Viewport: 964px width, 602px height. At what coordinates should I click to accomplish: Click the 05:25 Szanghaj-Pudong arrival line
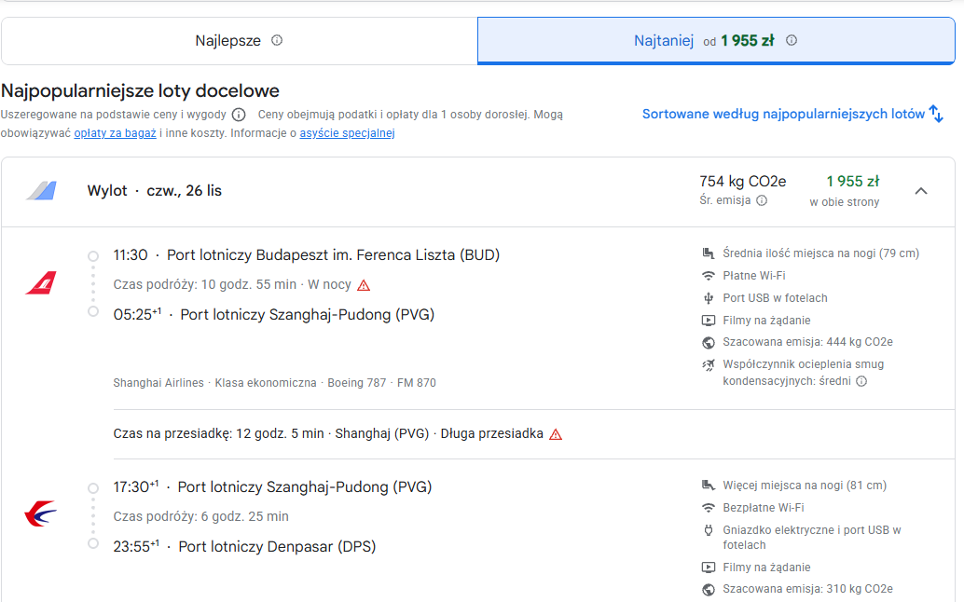tap(273, 315)
